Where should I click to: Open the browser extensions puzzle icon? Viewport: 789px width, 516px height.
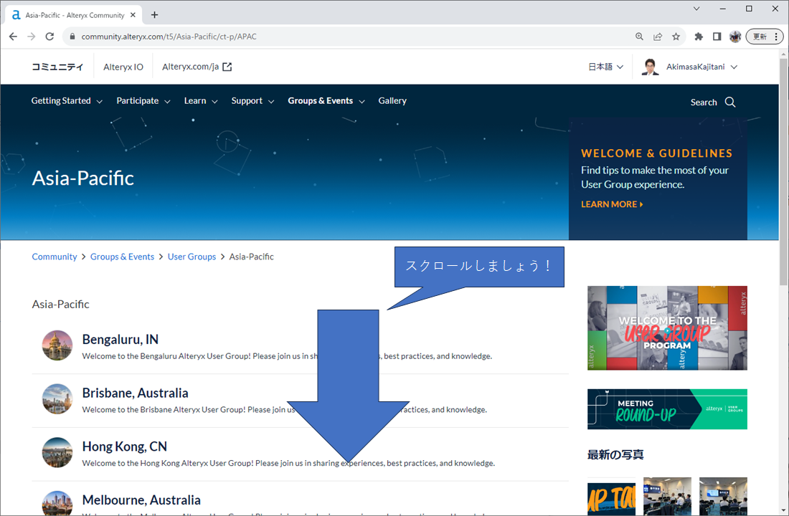click(x=699, y=37)
